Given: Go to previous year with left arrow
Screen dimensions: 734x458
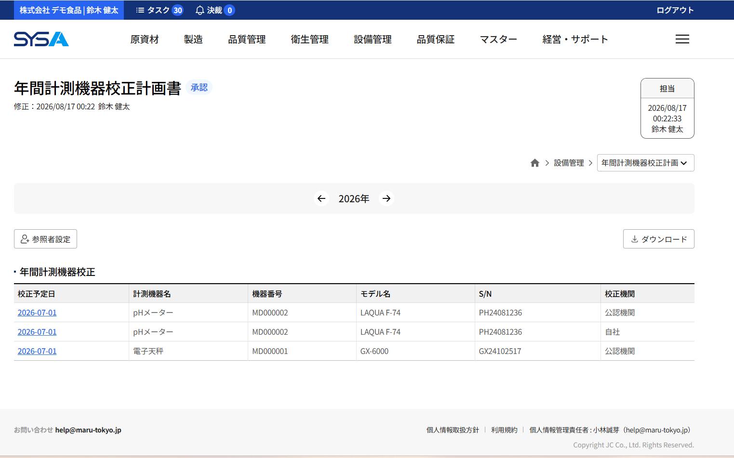Looking at the screenshot, I should pos(321,198).
